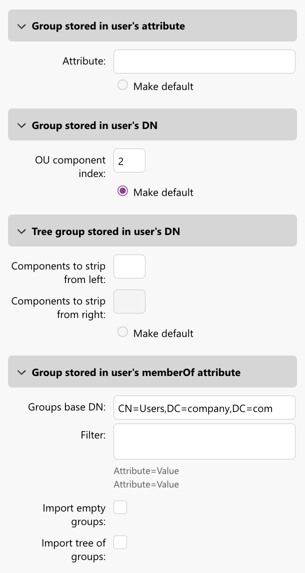Click the chevron icon on the first section

[x=21, y=25]
